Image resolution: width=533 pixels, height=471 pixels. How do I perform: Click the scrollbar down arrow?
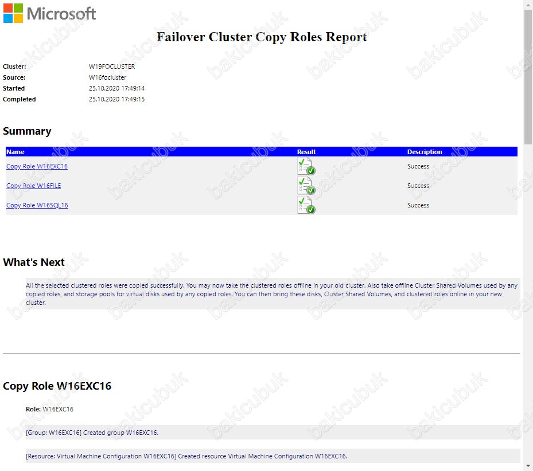pos(528,466)
